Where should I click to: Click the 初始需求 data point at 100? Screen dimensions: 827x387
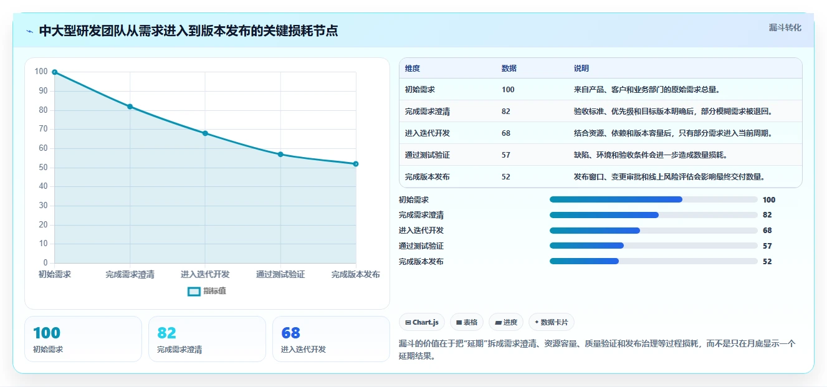click(55, 72)
